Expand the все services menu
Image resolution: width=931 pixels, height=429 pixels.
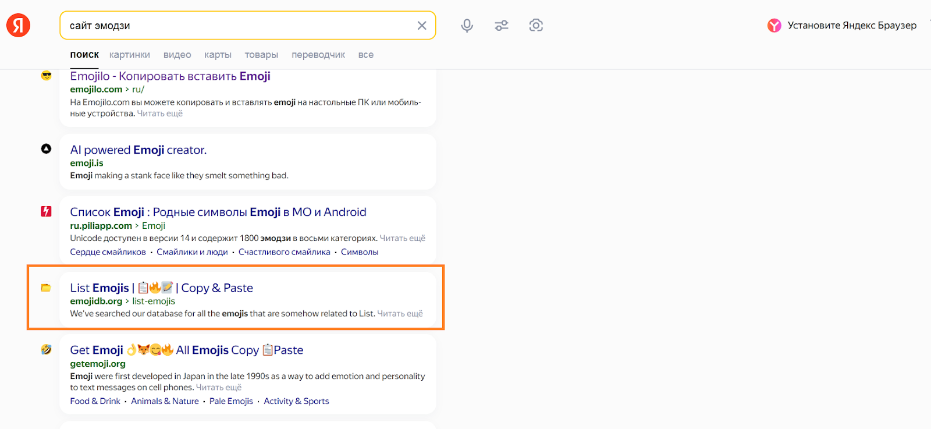pyautogui.click(x=365, y=55)
